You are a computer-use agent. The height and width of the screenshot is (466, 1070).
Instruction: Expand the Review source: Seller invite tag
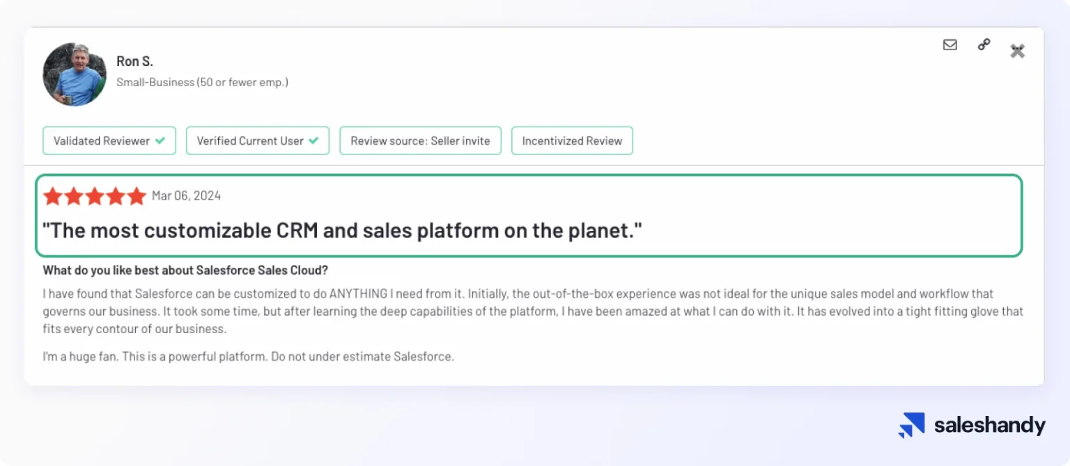tap(420, 140)
